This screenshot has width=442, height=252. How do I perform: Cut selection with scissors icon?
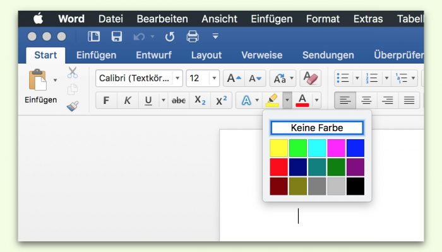[x=73, y=72]
